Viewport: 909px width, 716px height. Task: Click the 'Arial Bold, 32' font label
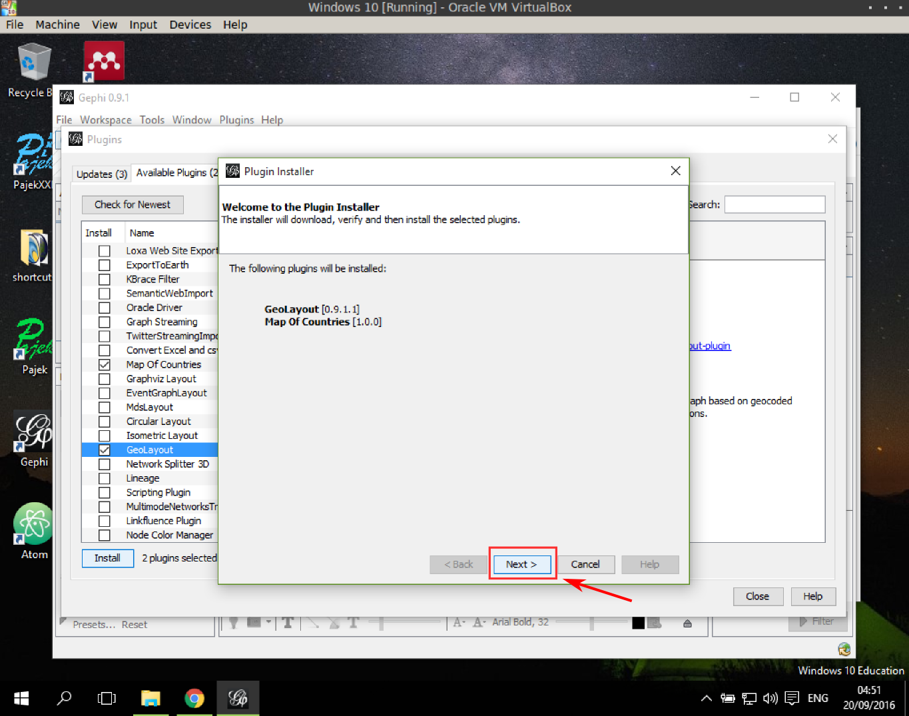click(x=521, y=622)
